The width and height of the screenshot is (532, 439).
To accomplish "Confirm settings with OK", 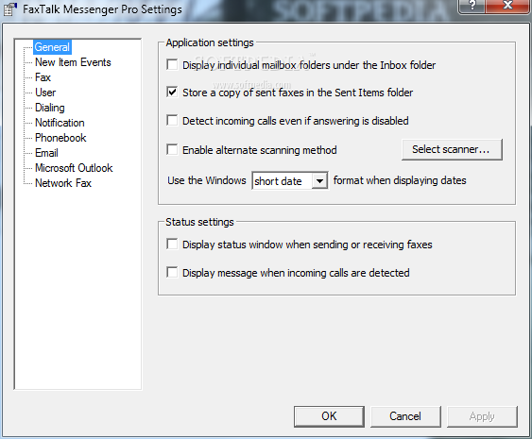I will pyautogui.click(x=329, y=416).
